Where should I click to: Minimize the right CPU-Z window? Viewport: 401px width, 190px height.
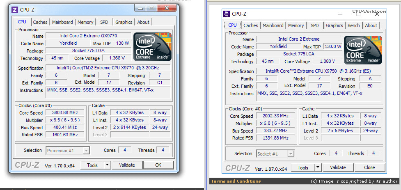tap(340, 14)
